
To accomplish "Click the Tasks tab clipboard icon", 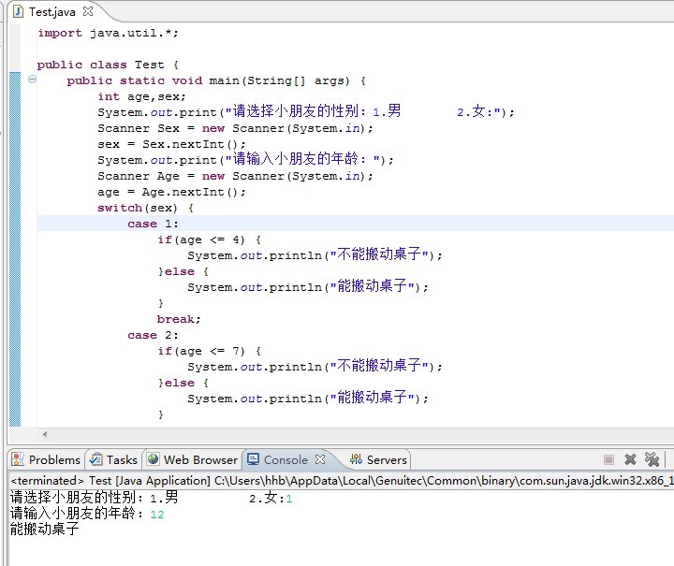I will [95, 459].
